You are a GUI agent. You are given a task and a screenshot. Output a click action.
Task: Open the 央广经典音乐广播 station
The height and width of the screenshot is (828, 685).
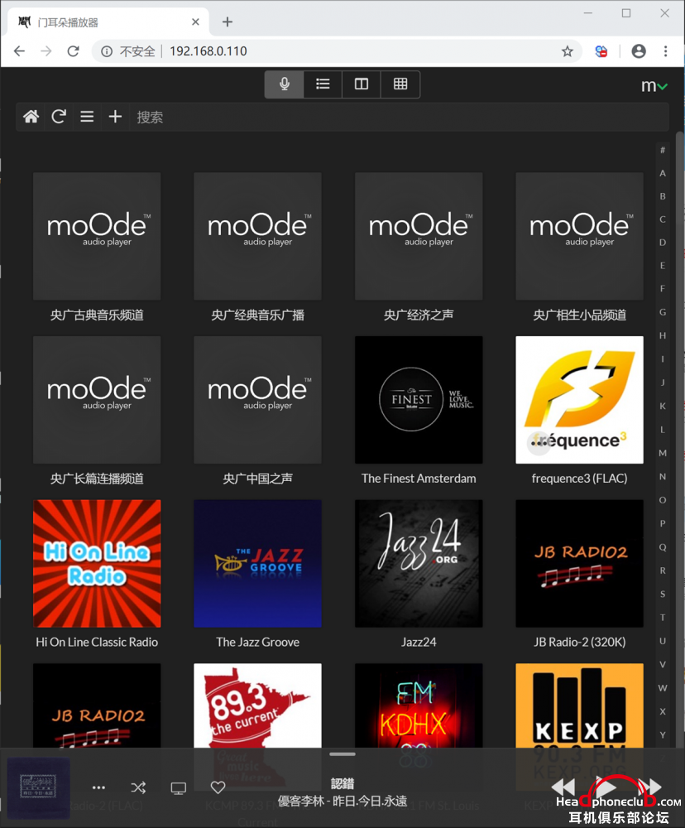click(x=257, y=236)
